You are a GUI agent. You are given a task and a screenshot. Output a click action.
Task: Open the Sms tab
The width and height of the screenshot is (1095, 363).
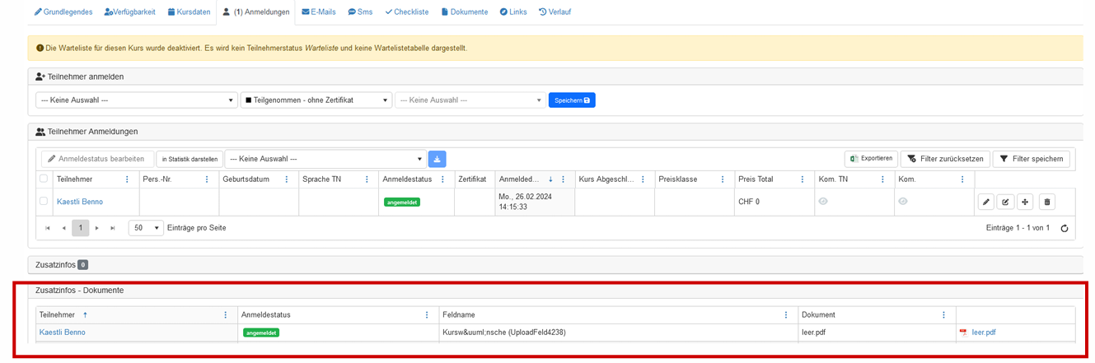point(360,12)
